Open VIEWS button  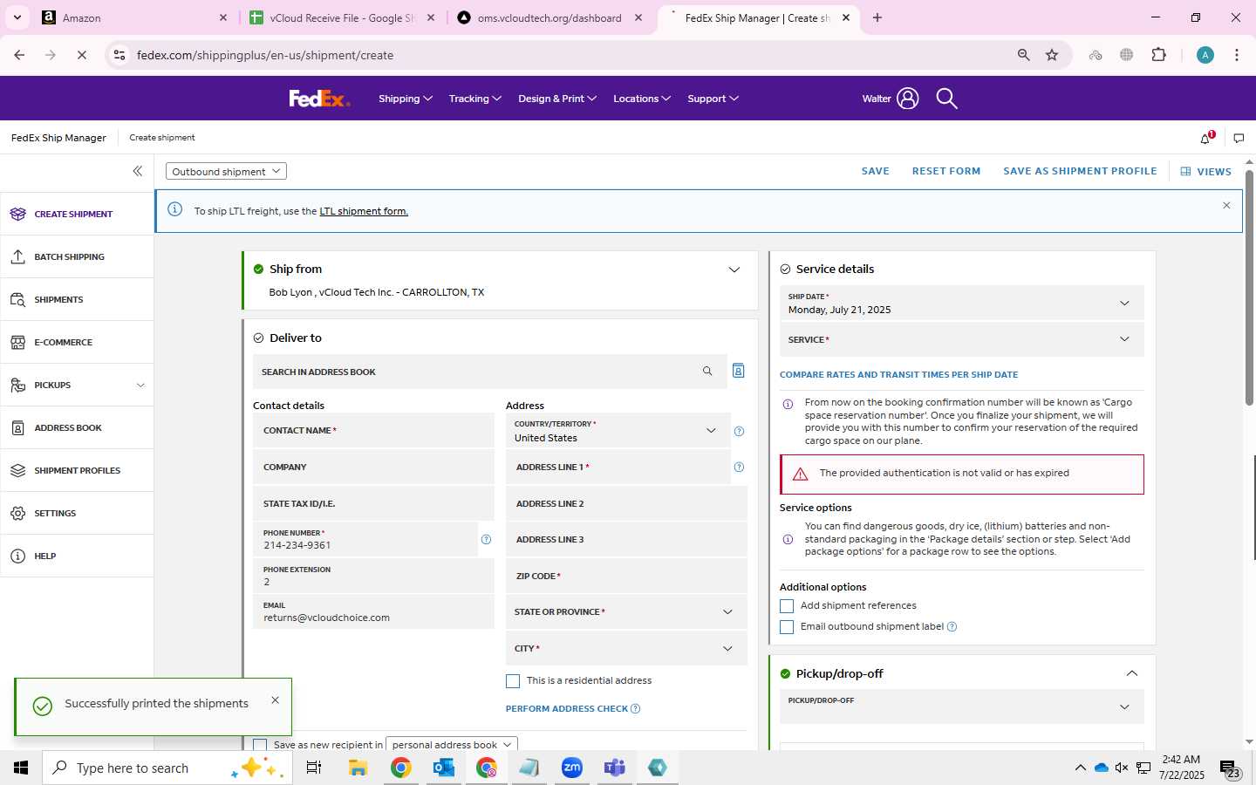coord(1205,171)
